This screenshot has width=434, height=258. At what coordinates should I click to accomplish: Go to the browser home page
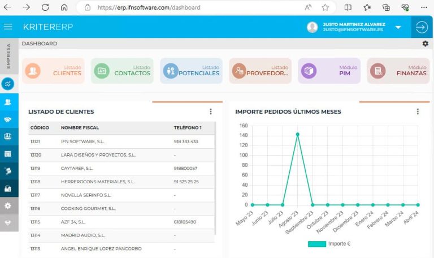[x=64, y=7]
